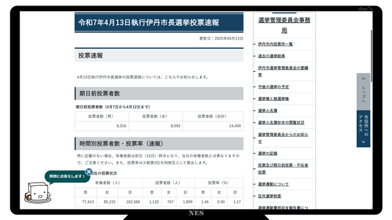Open 選挙管理委員会事務局 heading link

click(284, 25)
